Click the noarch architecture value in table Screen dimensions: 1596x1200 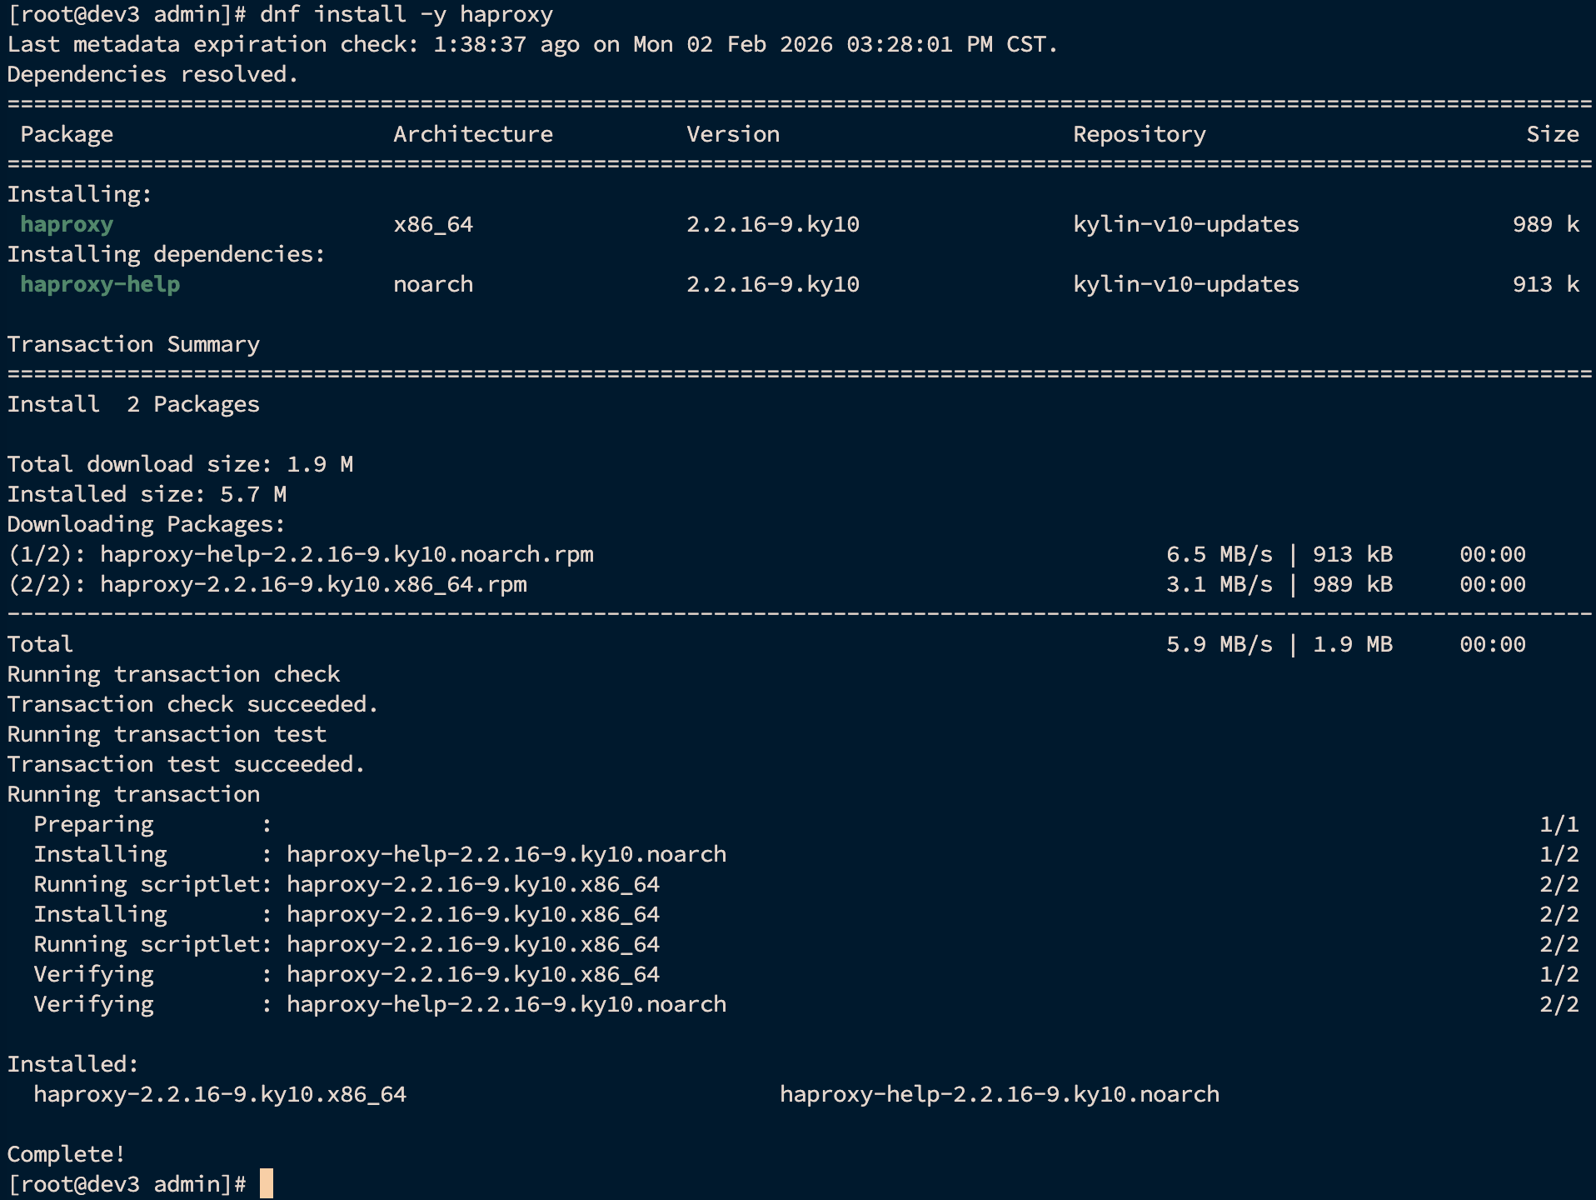pyautogui.click(x=432, y=284)
